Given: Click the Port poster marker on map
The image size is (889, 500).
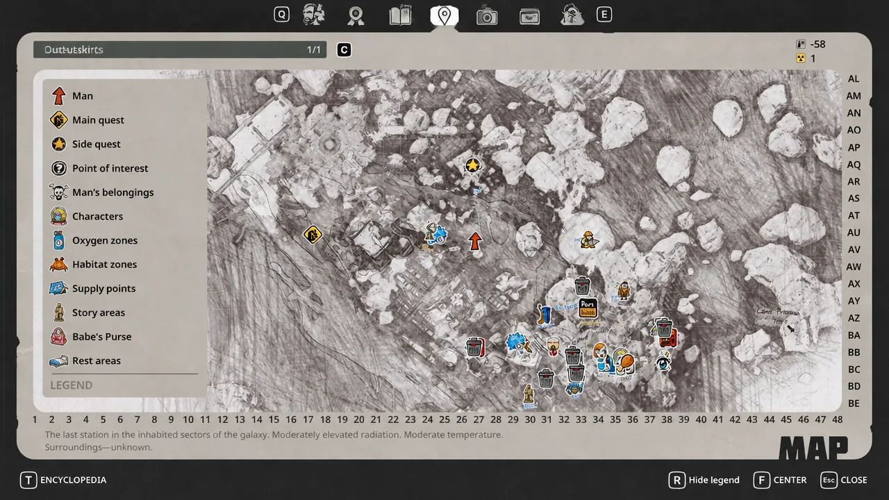Looking at the screenshot, I should [x=588, y=308].
